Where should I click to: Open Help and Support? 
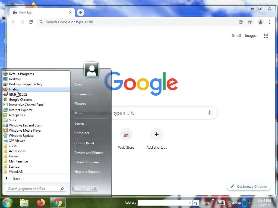(87, 172)
